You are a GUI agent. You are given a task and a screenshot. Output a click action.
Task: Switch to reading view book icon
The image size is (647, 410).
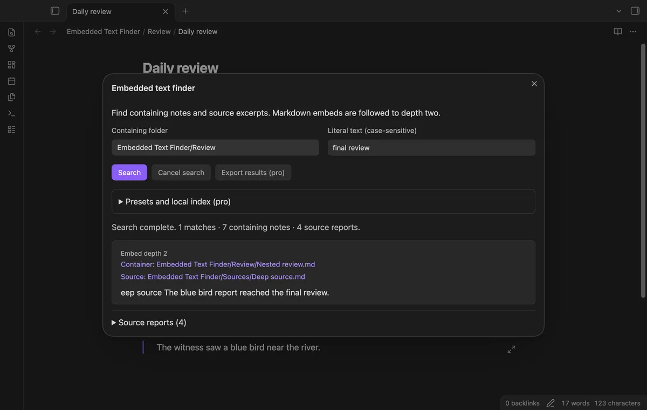pos(618,32)
